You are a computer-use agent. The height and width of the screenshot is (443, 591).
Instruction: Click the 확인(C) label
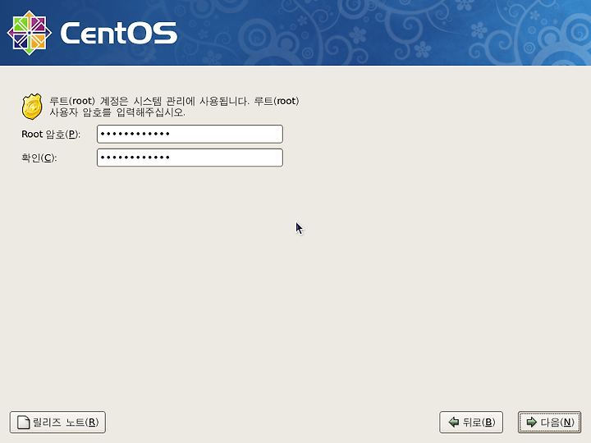click(x=39, y=158)
